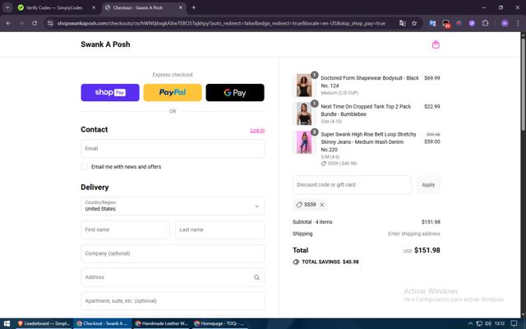Screen dimensions: 526x329
Task: Click the Cropped Tank Top Bundle thumbnail
Action: coord(304,114)
